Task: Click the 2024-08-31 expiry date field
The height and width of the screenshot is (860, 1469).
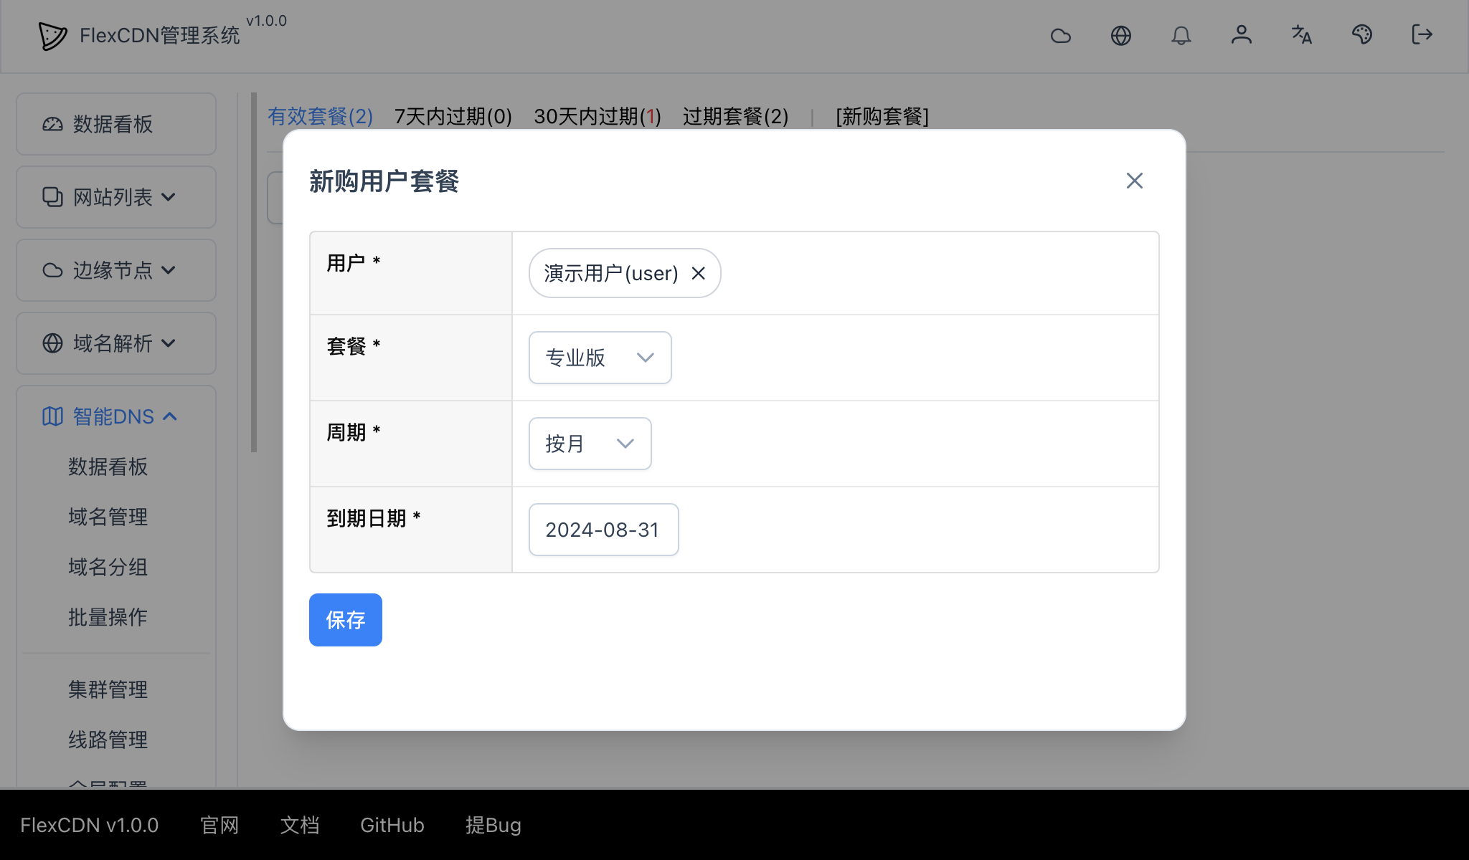Action: pos(603,530)
